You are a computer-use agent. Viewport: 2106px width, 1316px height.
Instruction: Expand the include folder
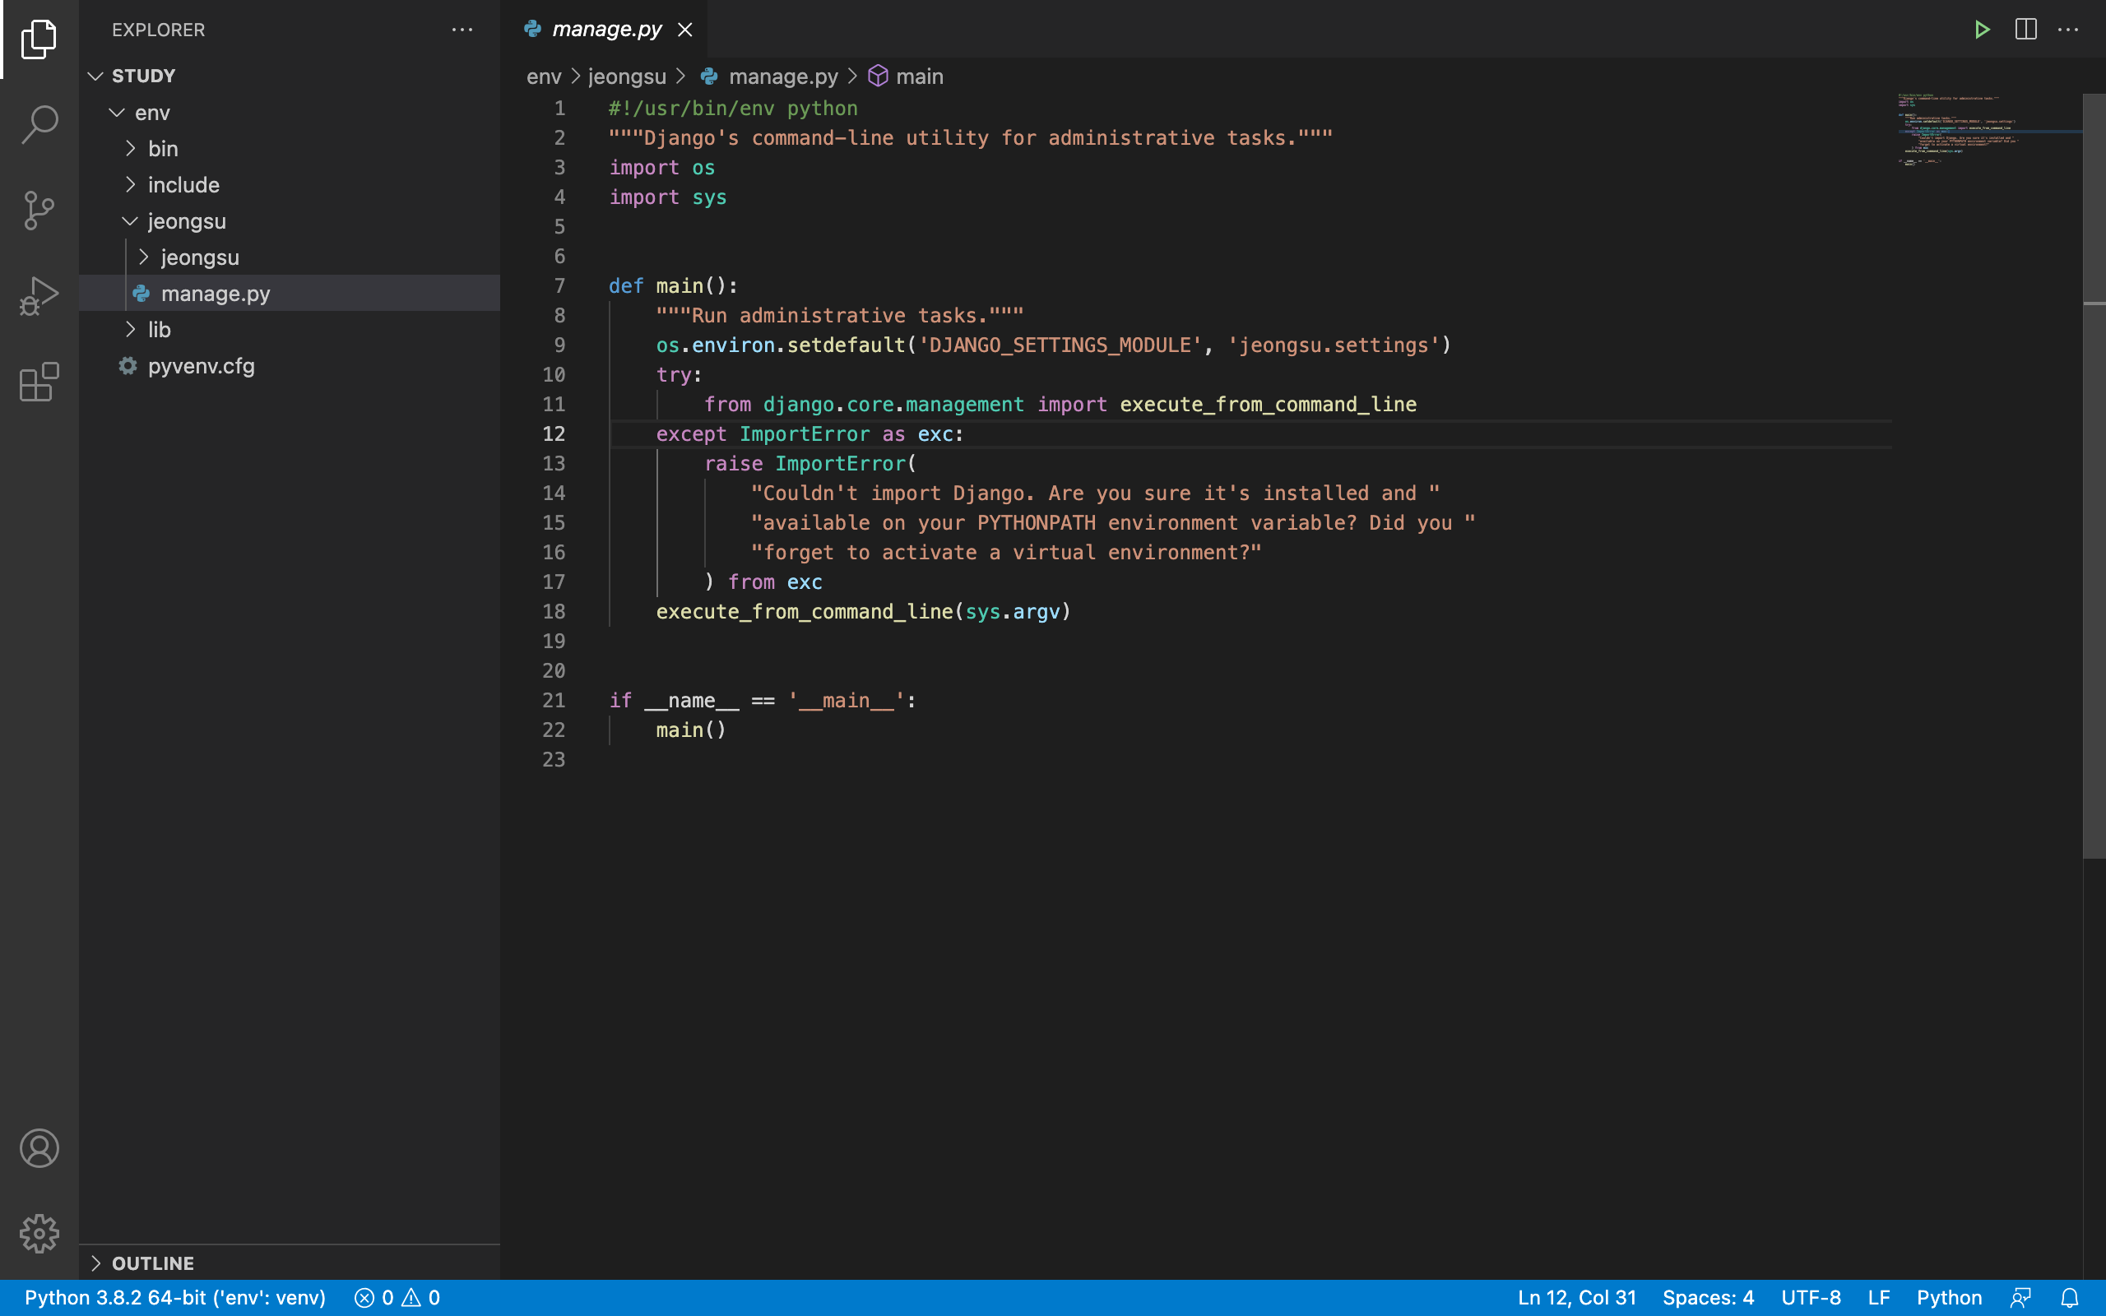tap(183, 185)
